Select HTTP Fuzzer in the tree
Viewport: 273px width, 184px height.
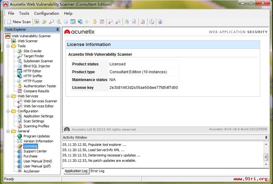click(33, 81)
